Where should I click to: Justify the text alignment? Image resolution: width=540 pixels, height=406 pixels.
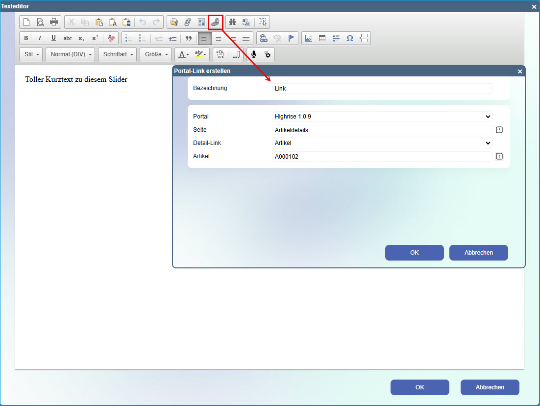click(246, 38)
